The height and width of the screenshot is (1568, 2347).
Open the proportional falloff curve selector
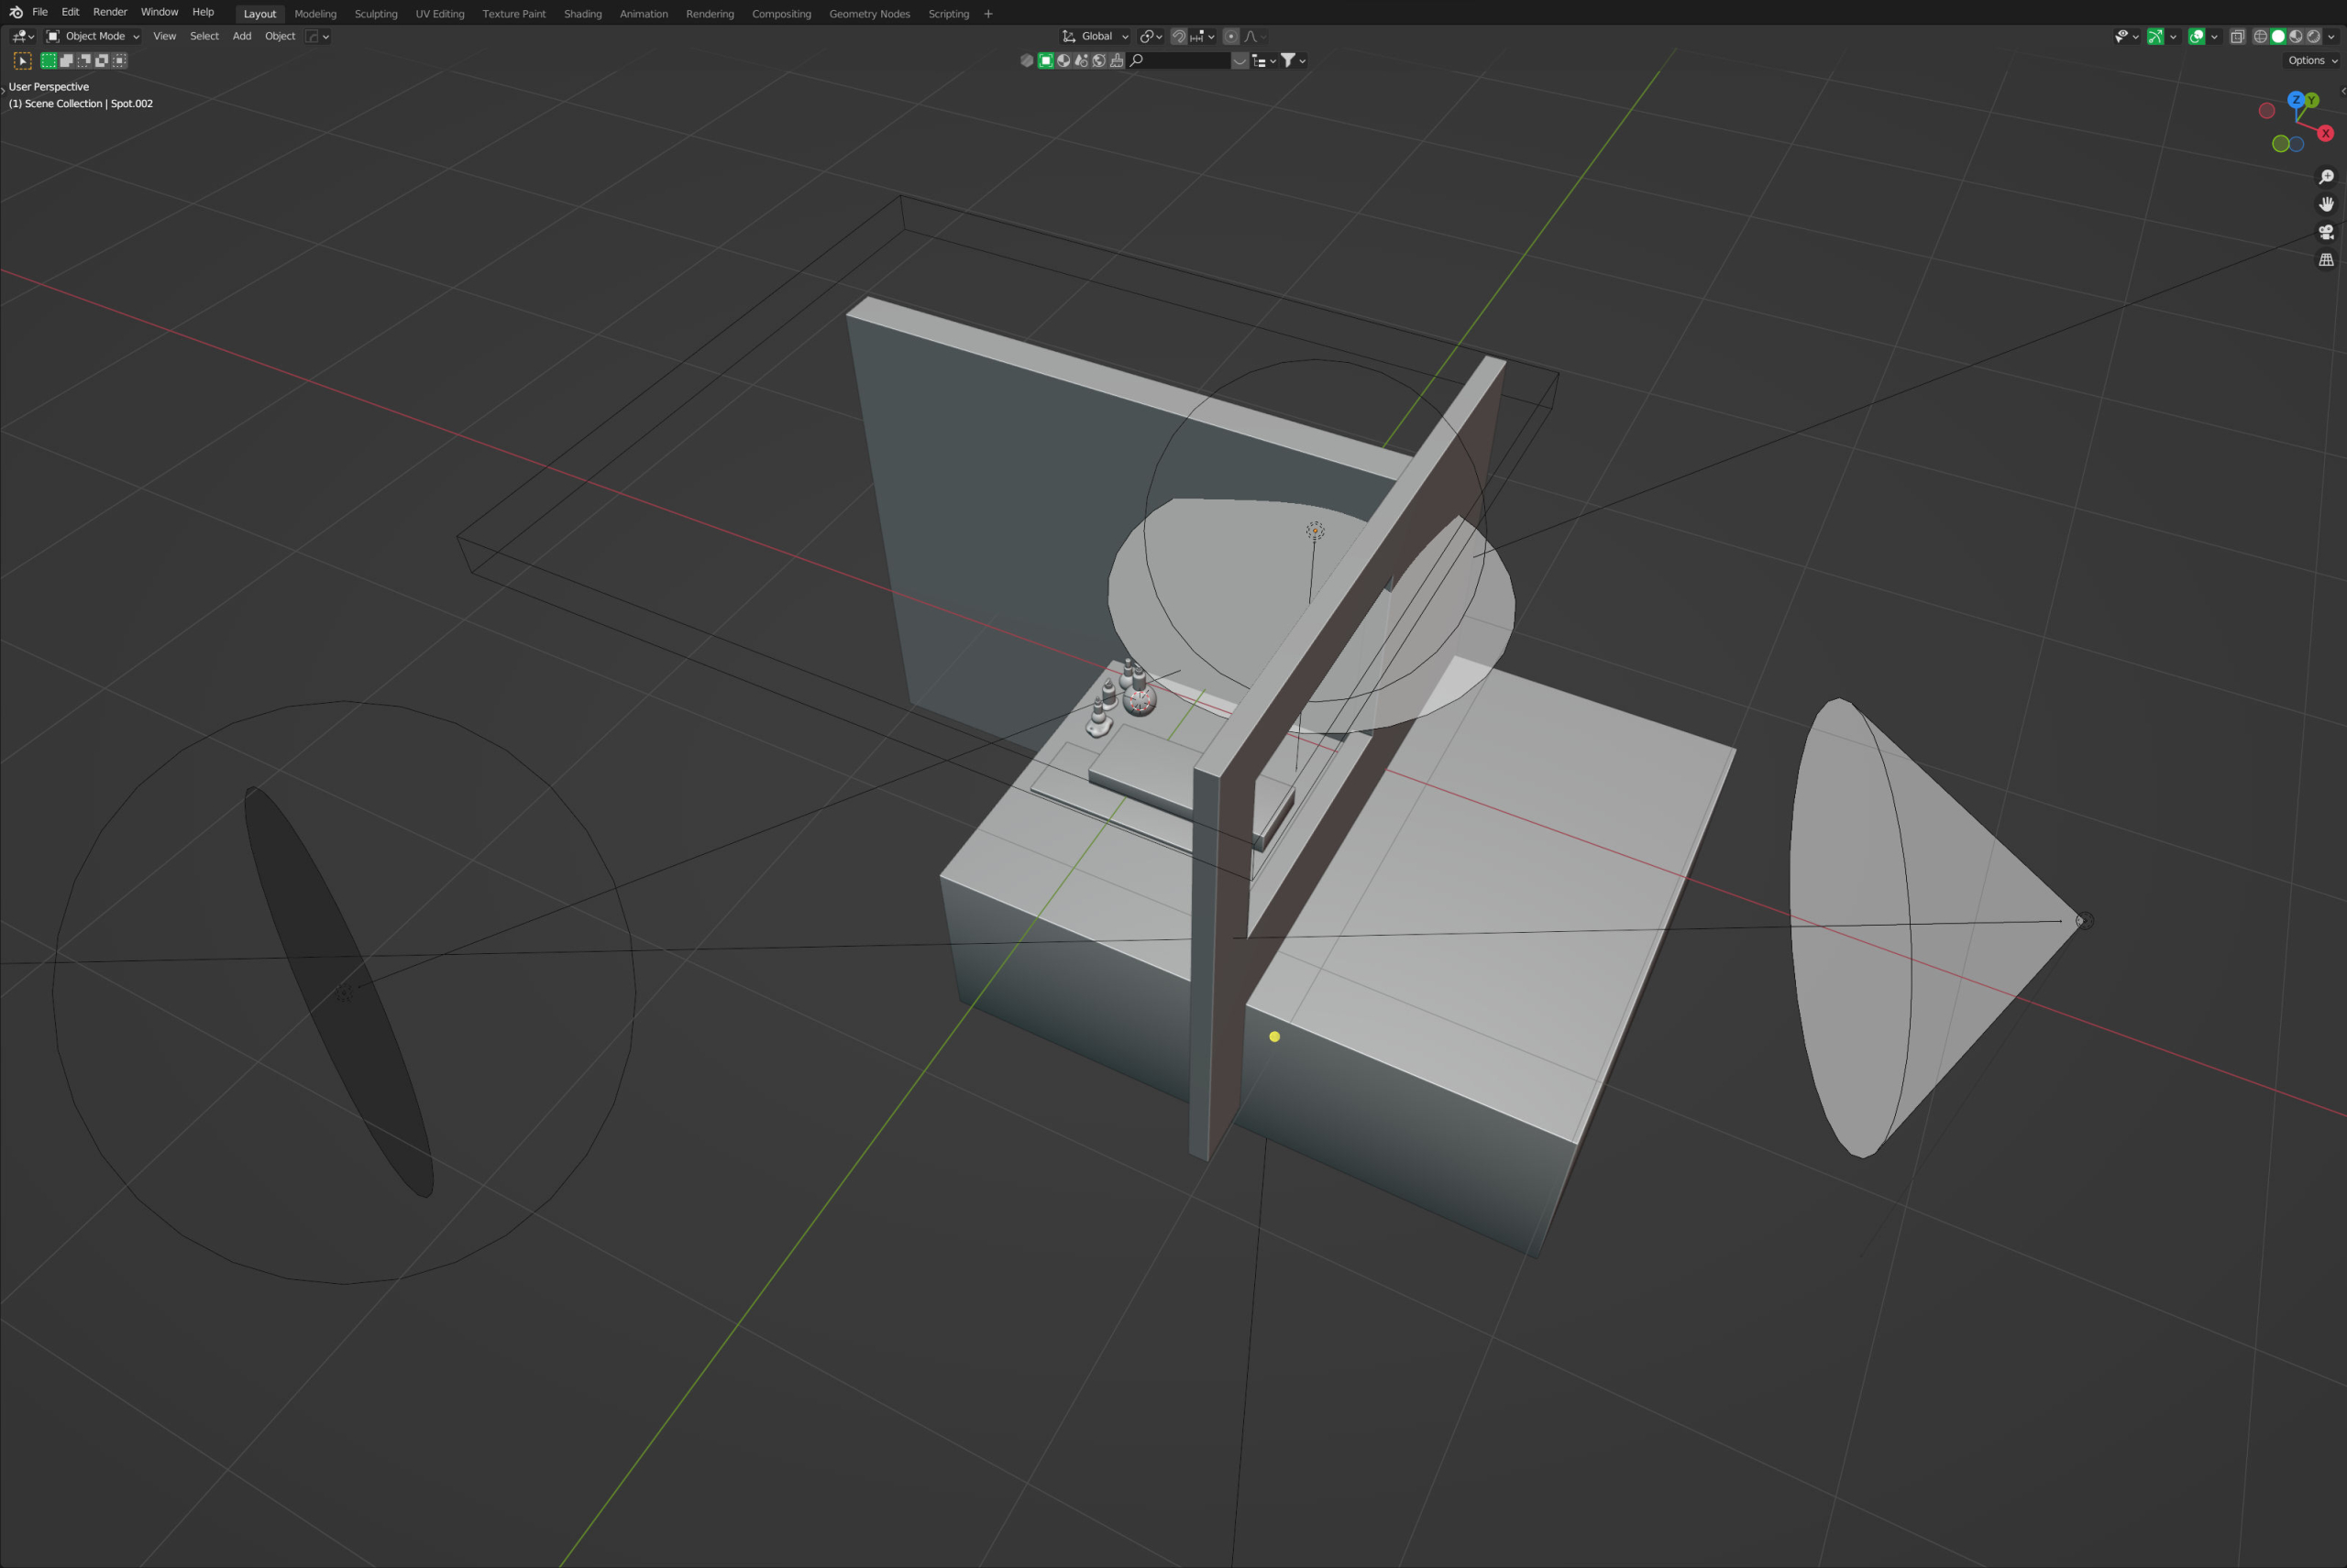(1254, 36)
